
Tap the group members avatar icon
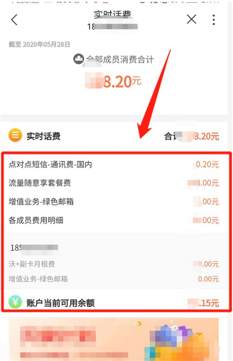(79, 59)
